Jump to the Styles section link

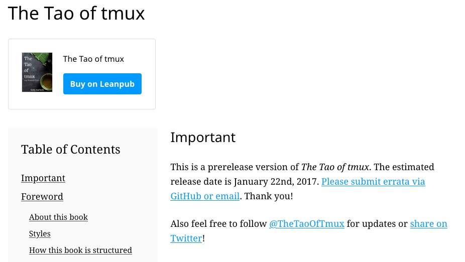[x=40, y=234]
